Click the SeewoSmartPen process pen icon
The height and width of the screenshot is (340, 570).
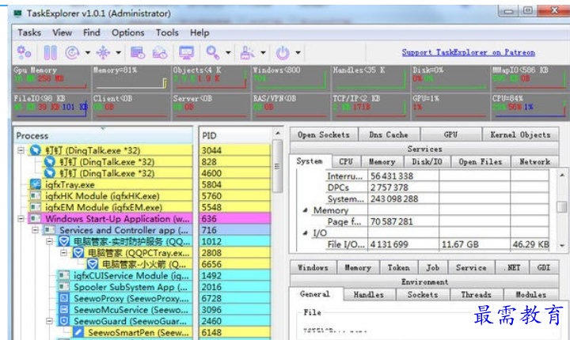(x=78, y=334)
